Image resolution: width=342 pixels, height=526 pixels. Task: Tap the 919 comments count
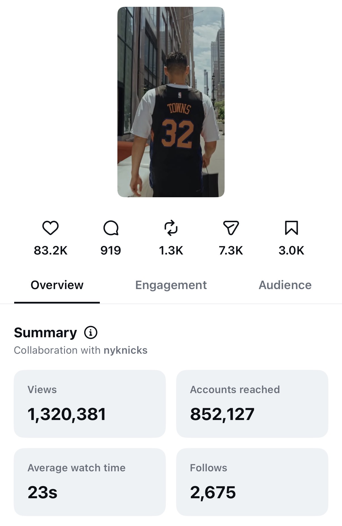point(111,251)
